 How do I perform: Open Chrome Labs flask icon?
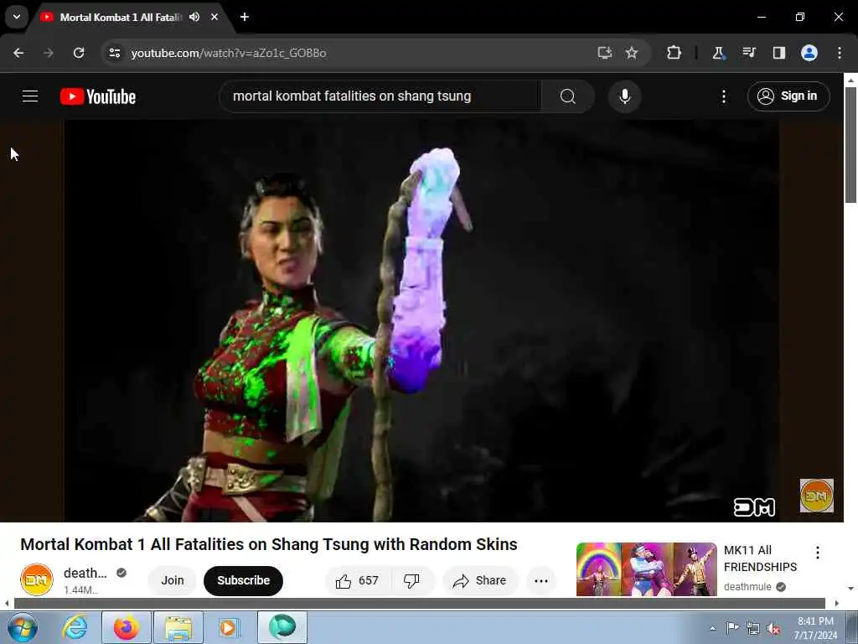click(718, 53)
